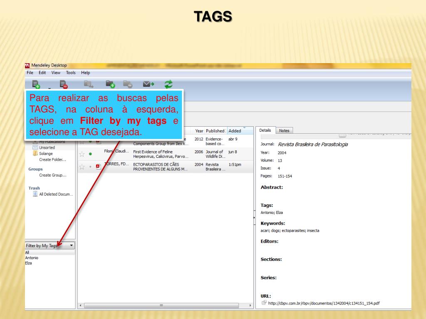Select the Components Group from Ilex row
This screenshot has width=426, height=319.
[x=166, y=141]
